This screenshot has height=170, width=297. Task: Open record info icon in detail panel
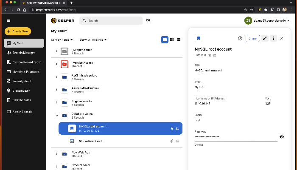coord(240,38)
